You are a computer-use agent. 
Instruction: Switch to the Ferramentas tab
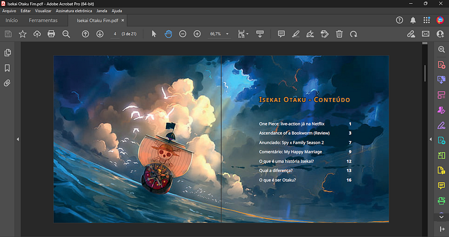[x=43, y=20]
